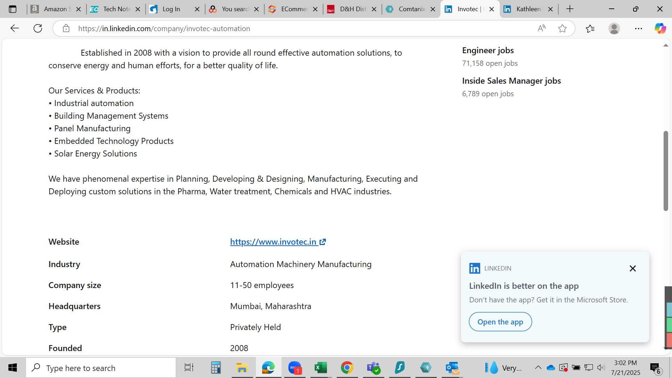The image size is (672, 378).
Task: Close the Tech Note tab
Action: pyautogui.click(x=138, y=9)
